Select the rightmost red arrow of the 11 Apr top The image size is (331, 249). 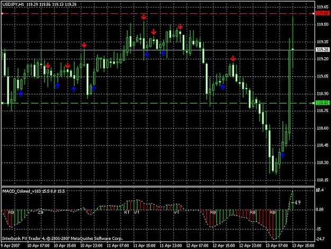[180, 27]
